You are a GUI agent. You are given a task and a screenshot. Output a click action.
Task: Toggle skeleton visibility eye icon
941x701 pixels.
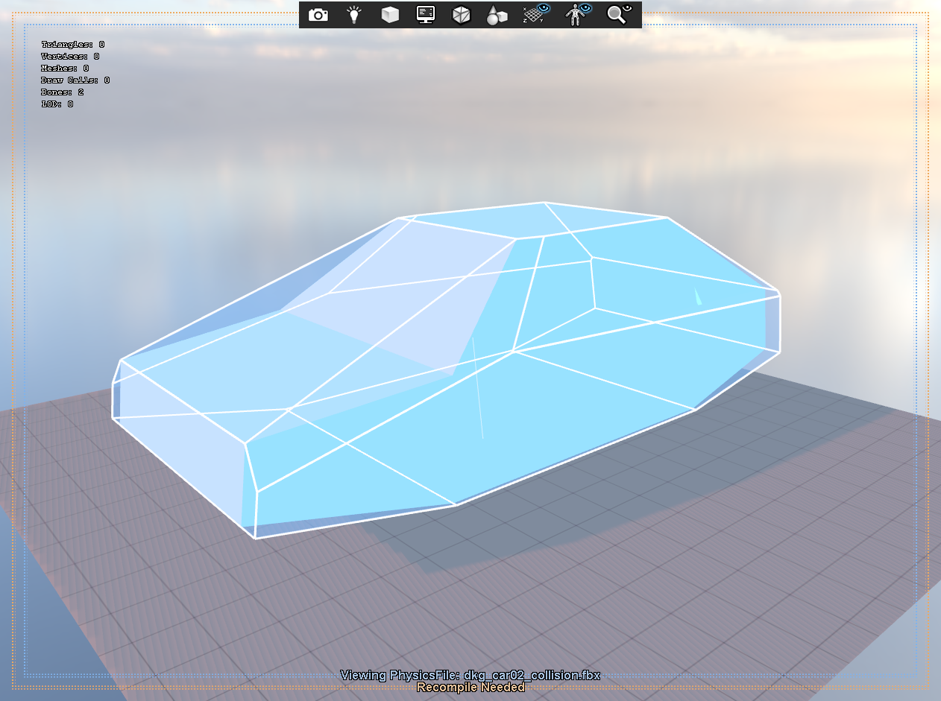tap(584, 8)
